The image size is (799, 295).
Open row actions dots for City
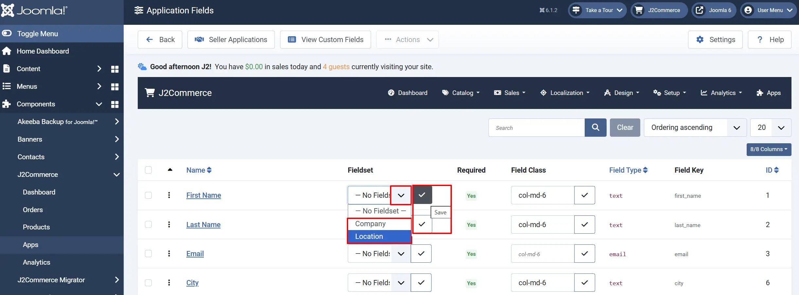tap(169, 283)
